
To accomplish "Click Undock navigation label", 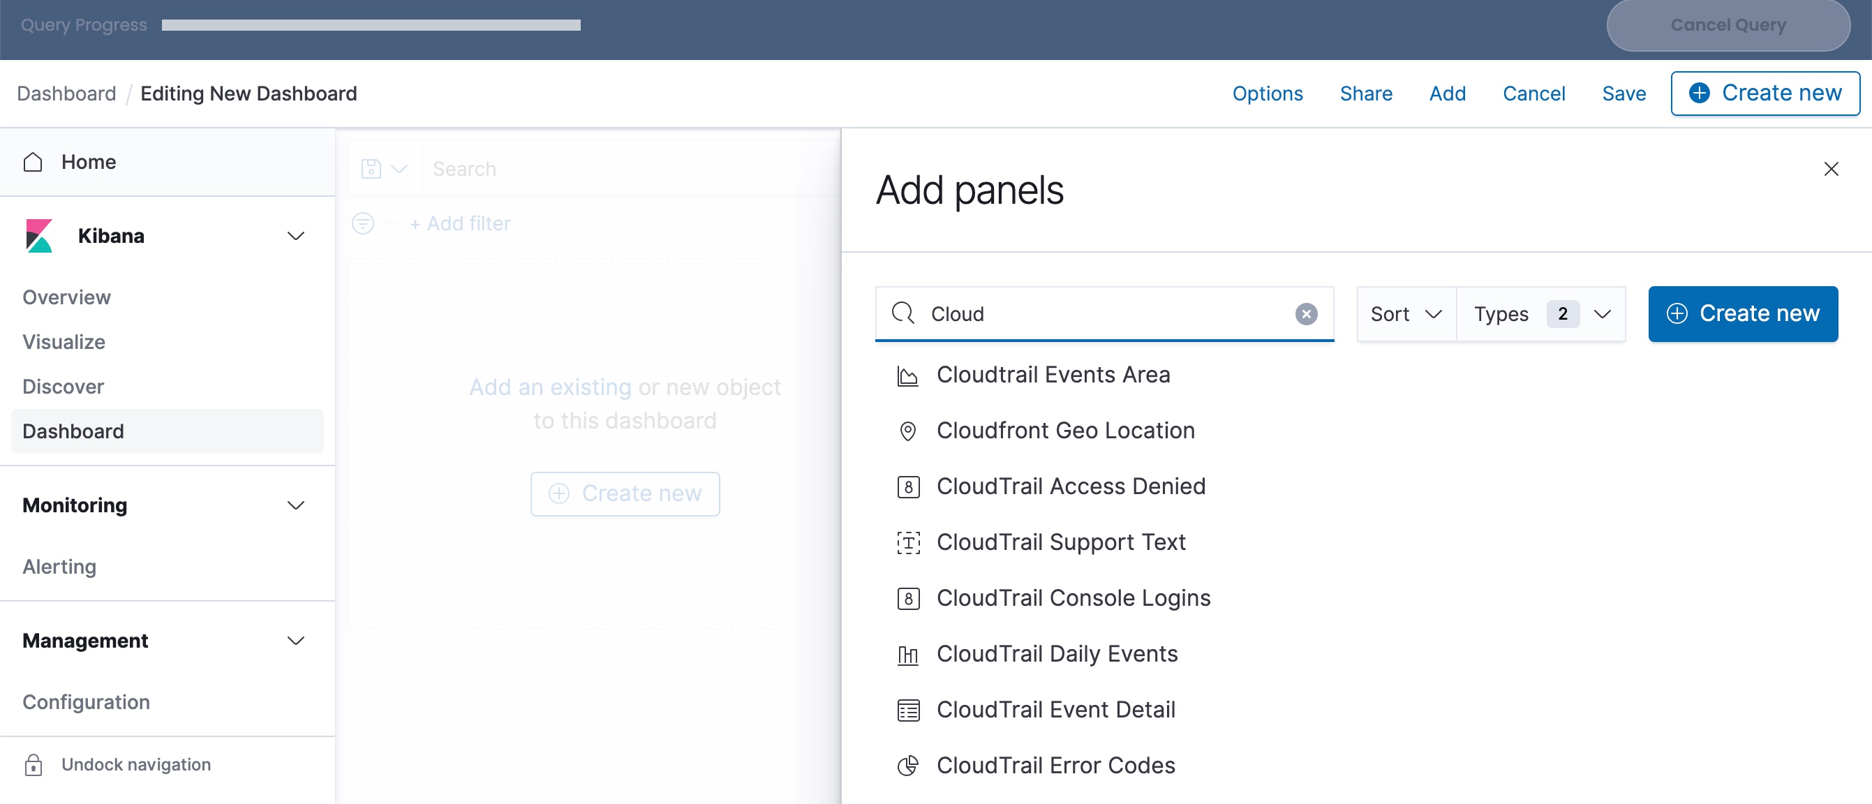I will point(136,764).
